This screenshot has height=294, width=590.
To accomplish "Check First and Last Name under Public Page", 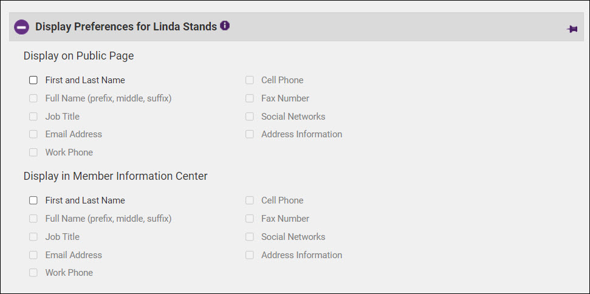I will [x=33, y=80].
